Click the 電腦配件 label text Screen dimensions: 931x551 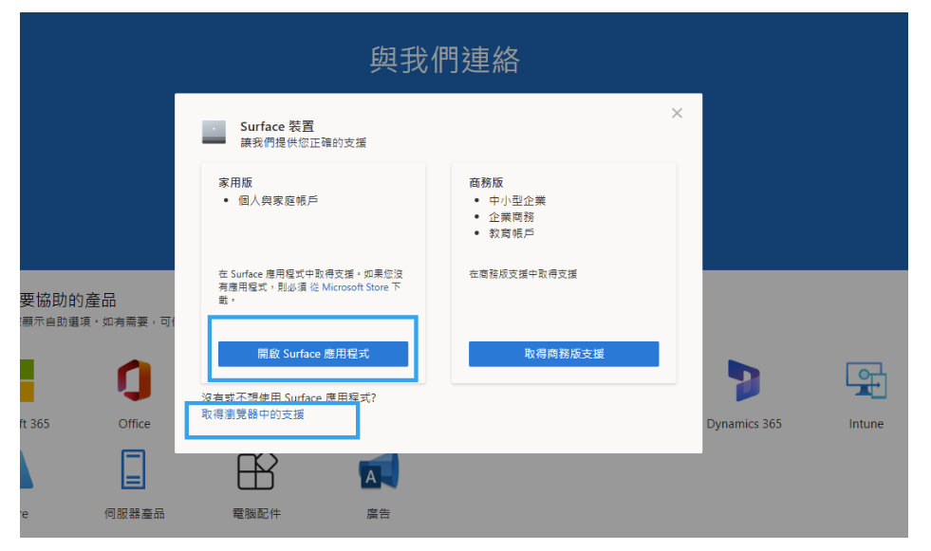coord(256,513)
